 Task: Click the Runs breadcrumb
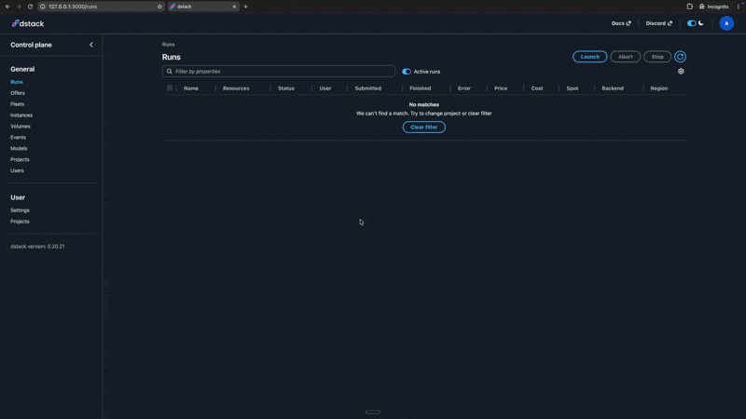pos(168,44)
